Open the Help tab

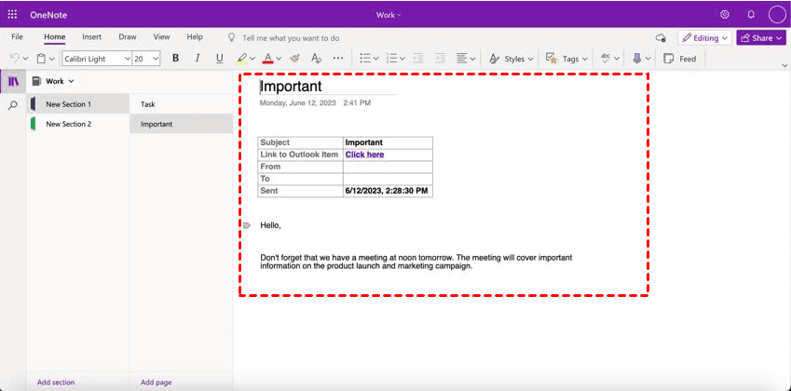(x=195, y=37)
